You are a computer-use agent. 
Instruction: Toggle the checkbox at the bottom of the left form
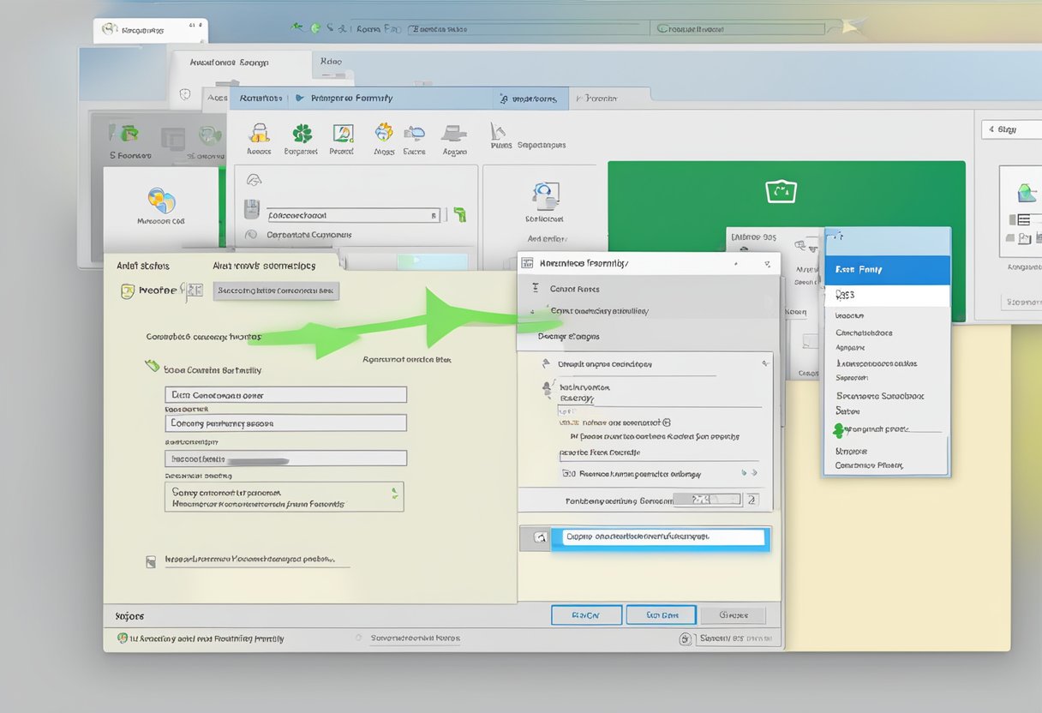(x=151, y=561)
